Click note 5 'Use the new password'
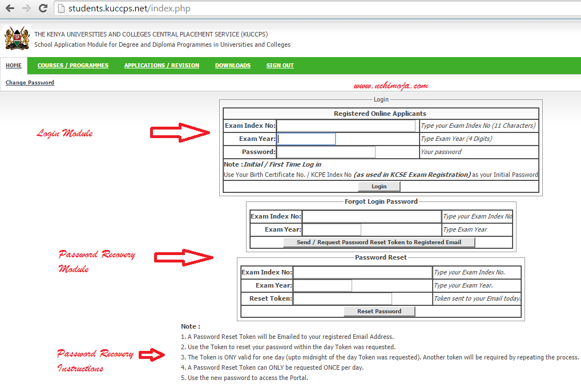Viewport: 581px width, 388px height. pos(244,378)
